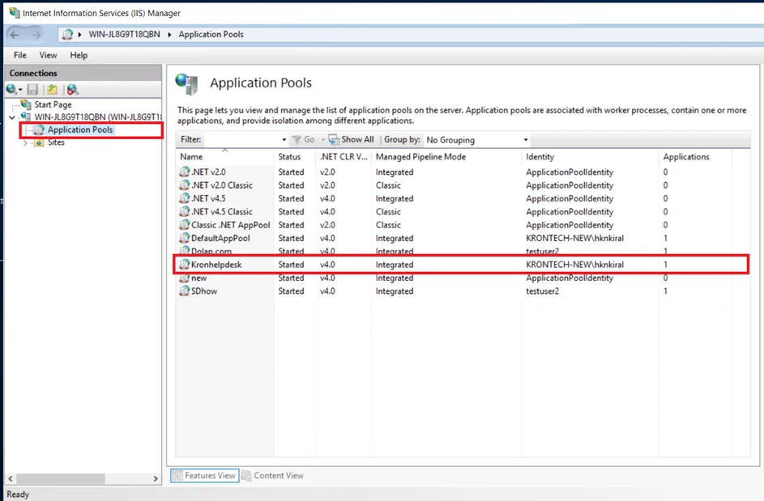This screenshot has width=764, height=501.
Task: Click the Show All button
Action: coord(352,140)
